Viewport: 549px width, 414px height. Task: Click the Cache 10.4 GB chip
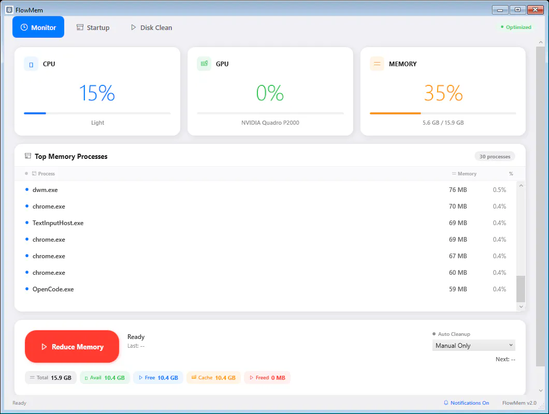click(x=213, y=378)
